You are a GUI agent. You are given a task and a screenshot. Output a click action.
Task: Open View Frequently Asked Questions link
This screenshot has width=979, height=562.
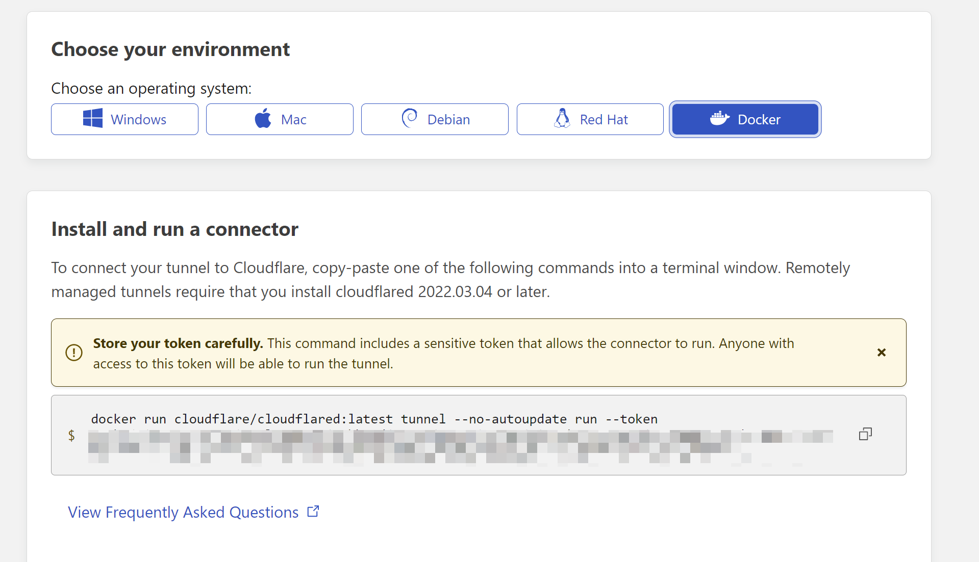pos(183,512)
